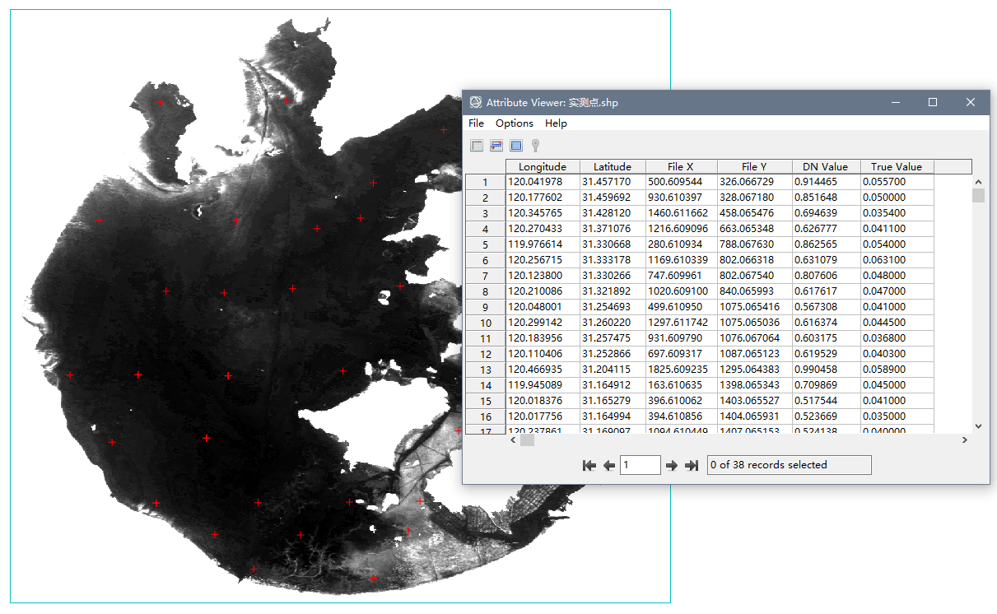Select row 13 by its row header
997x614 pixels.
pyautogui.click(x=485, y=370)
